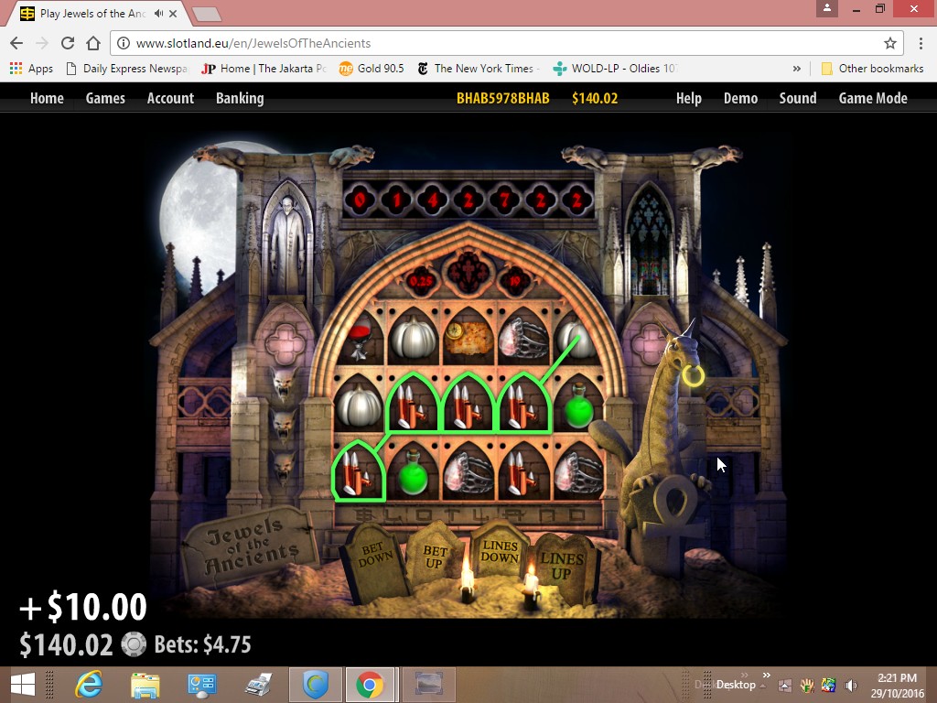Open the Help menu
The width and height of the screenshot is (937, 703).
pyautogui.click(x=688, y=98)
